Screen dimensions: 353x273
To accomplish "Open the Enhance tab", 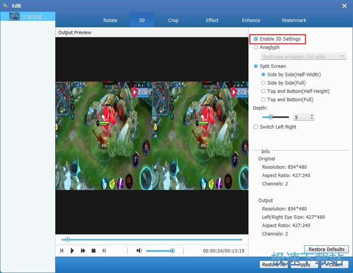I will click(251, 20).
